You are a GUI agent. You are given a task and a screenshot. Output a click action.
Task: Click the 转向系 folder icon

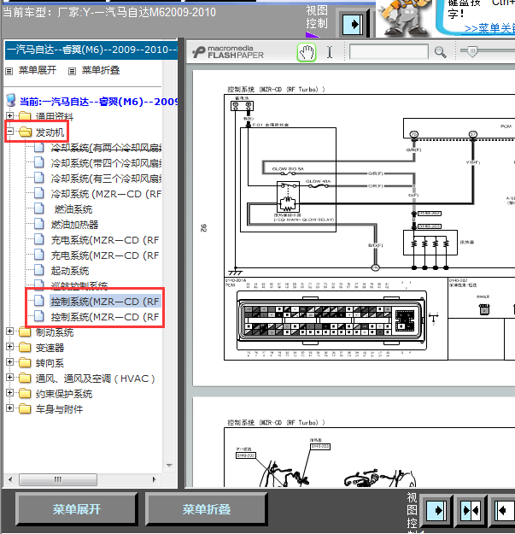pyautogui.click(x=25, y=363)
